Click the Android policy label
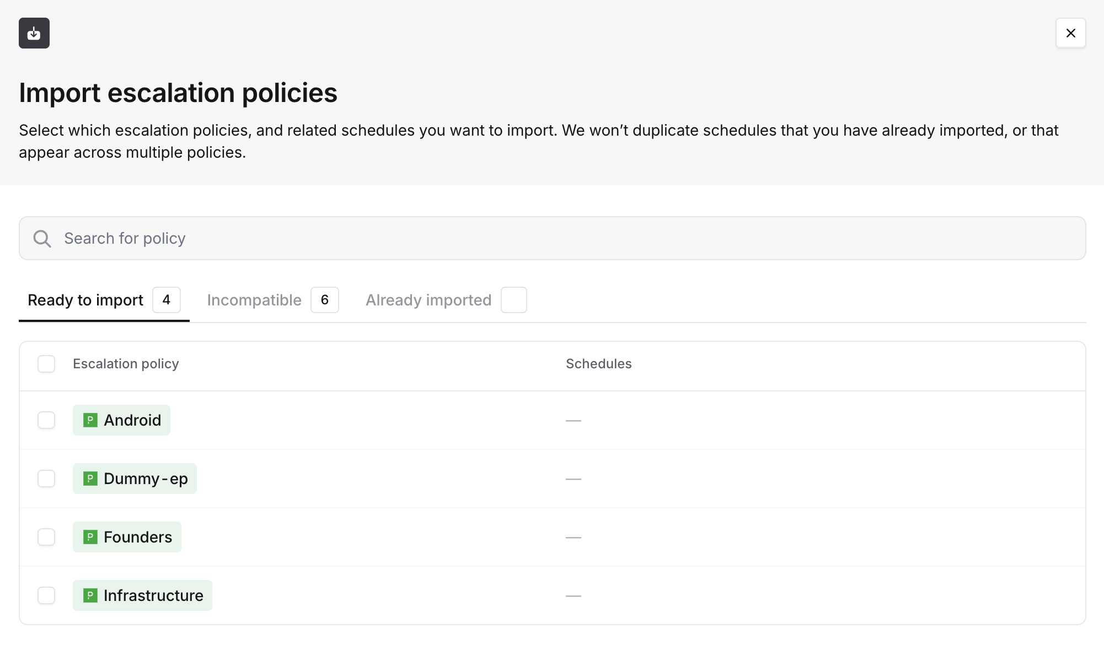The height and width of the screenshot is (666, 1104). coord(132,420)
